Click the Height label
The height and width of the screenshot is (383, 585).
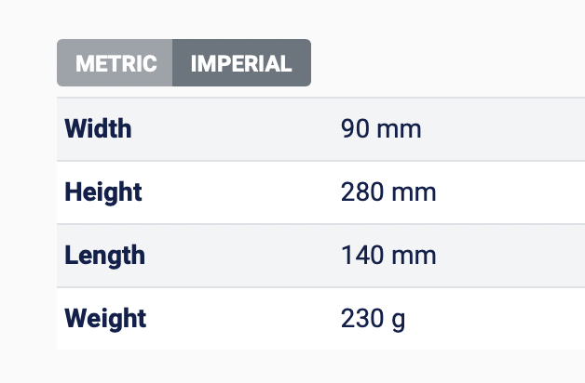point(103,192)
